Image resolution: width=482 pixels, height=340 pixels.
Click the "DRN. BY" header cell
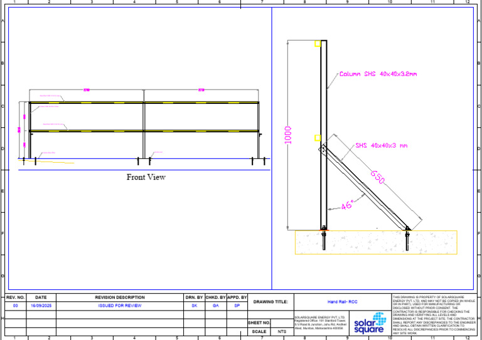(195, 297)
